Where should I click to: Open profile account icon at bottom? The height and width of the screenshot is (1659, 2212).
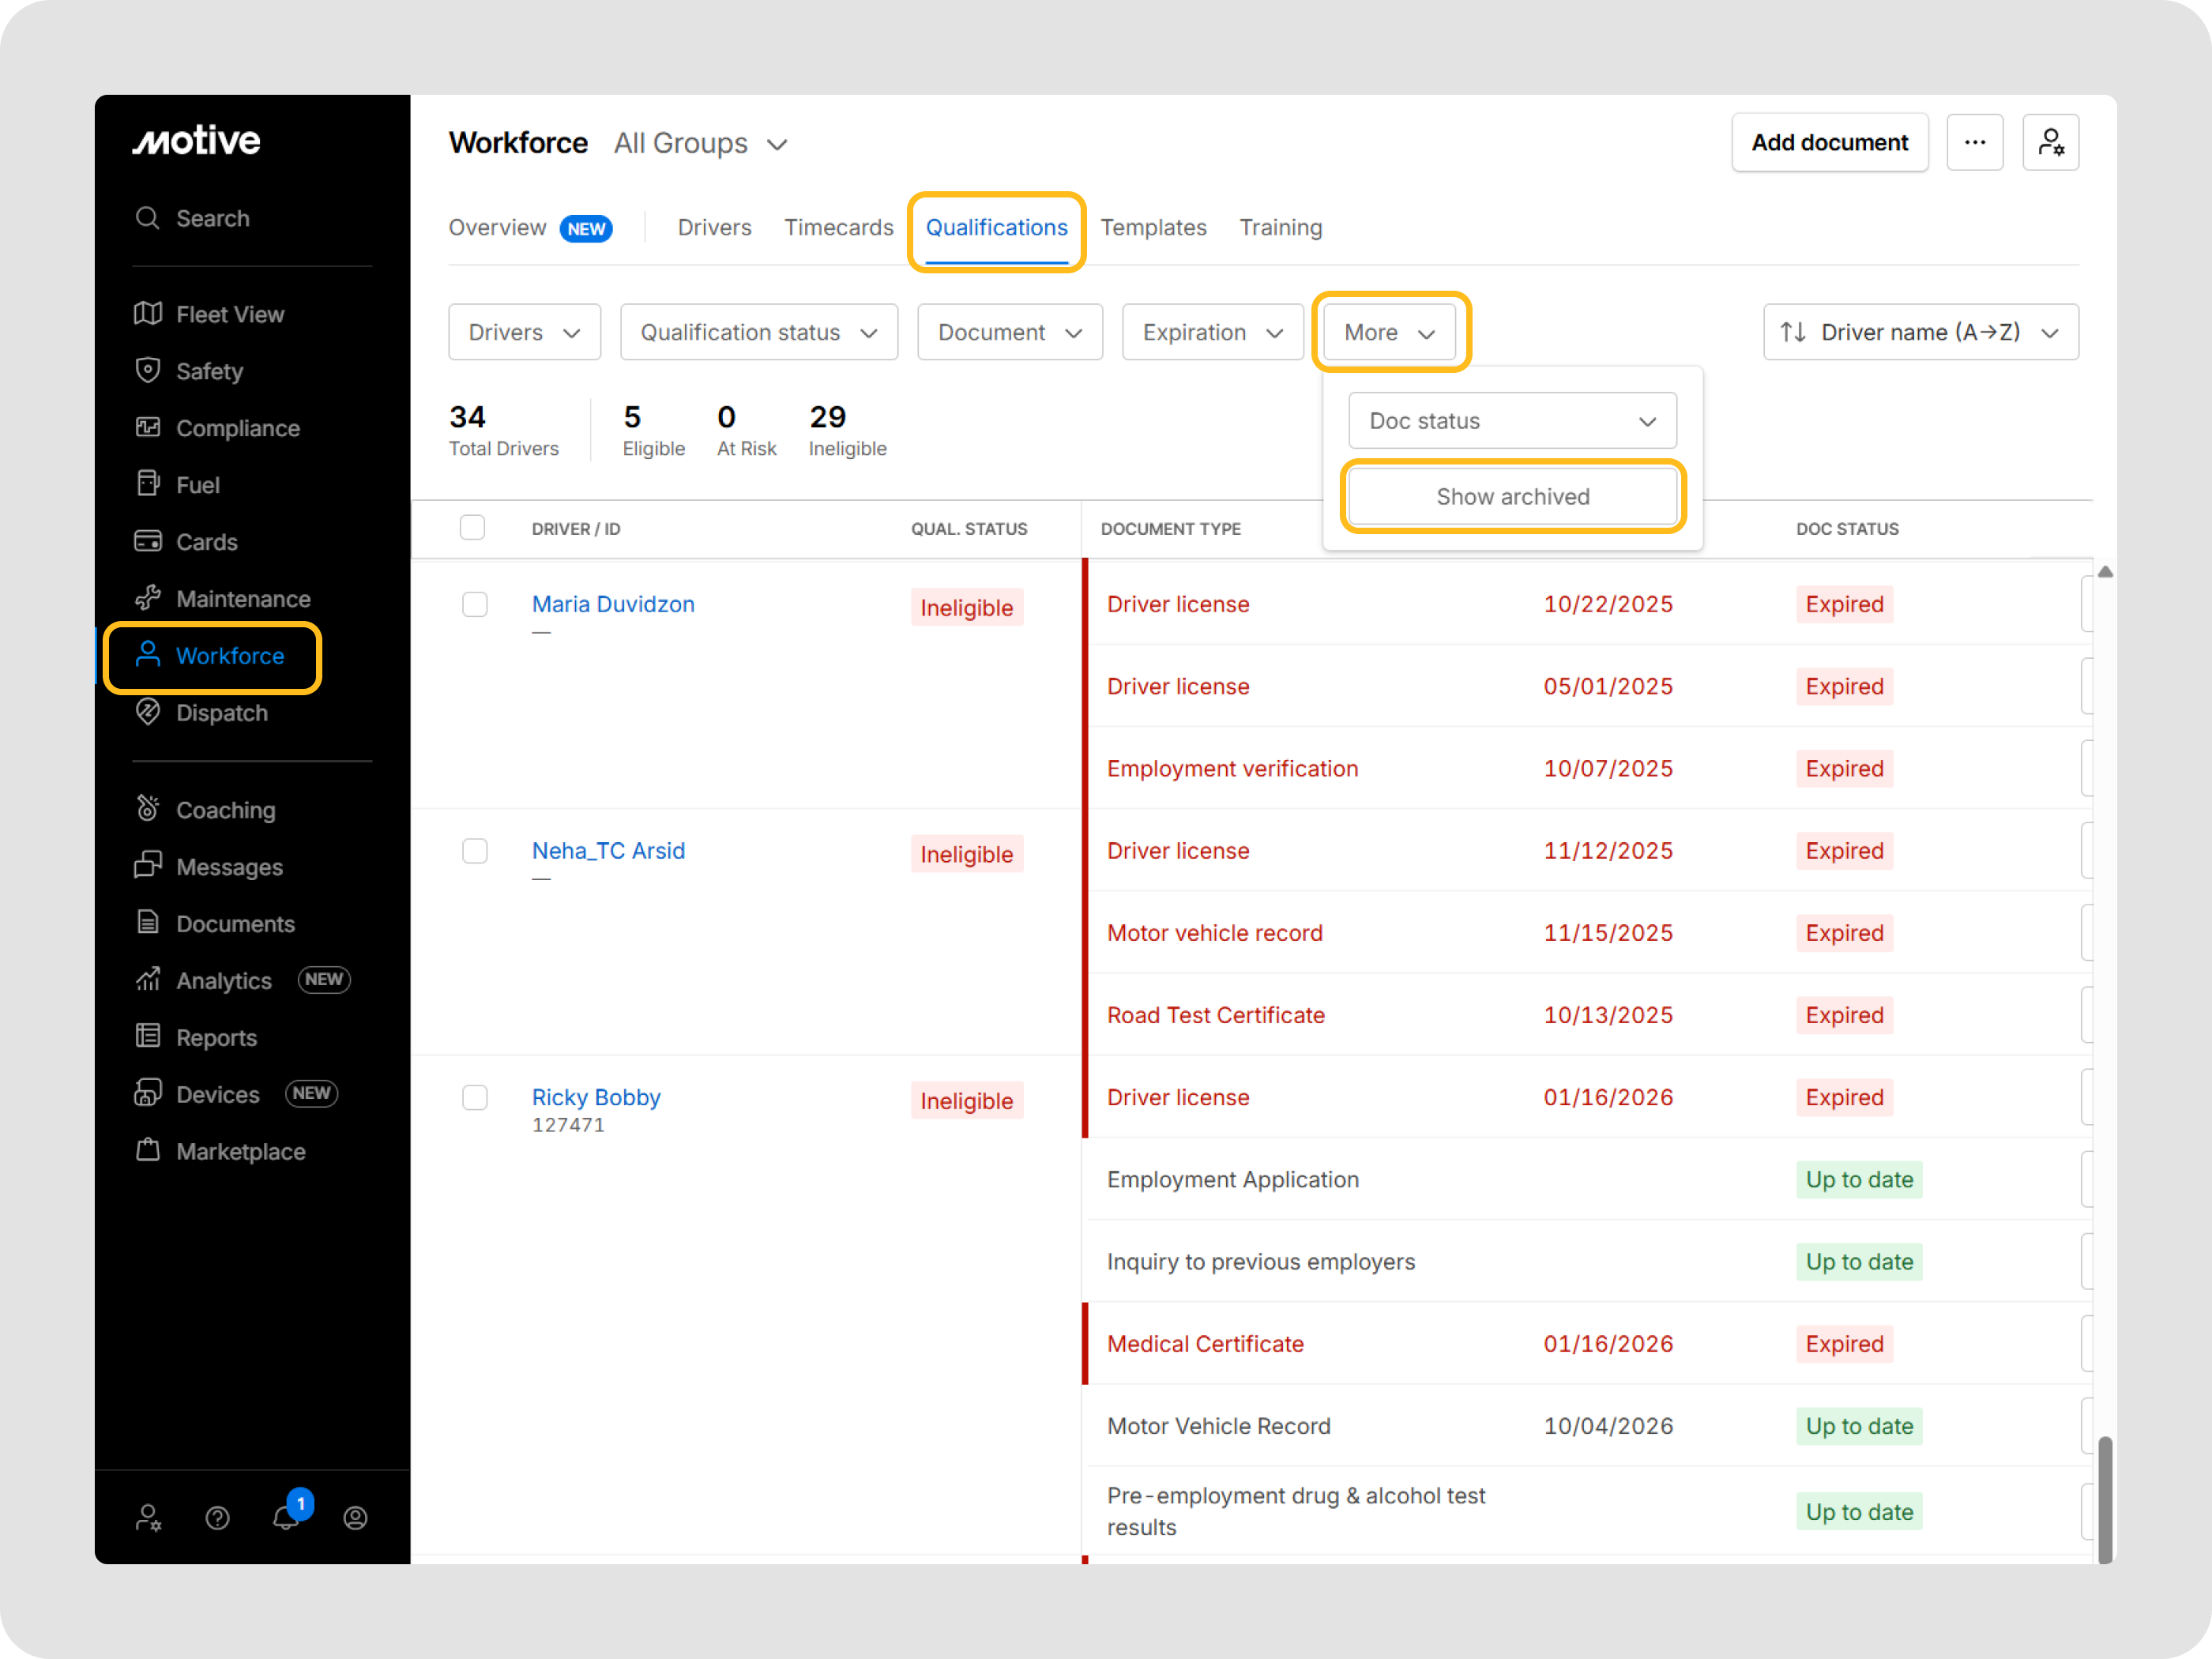(355, 1518)
